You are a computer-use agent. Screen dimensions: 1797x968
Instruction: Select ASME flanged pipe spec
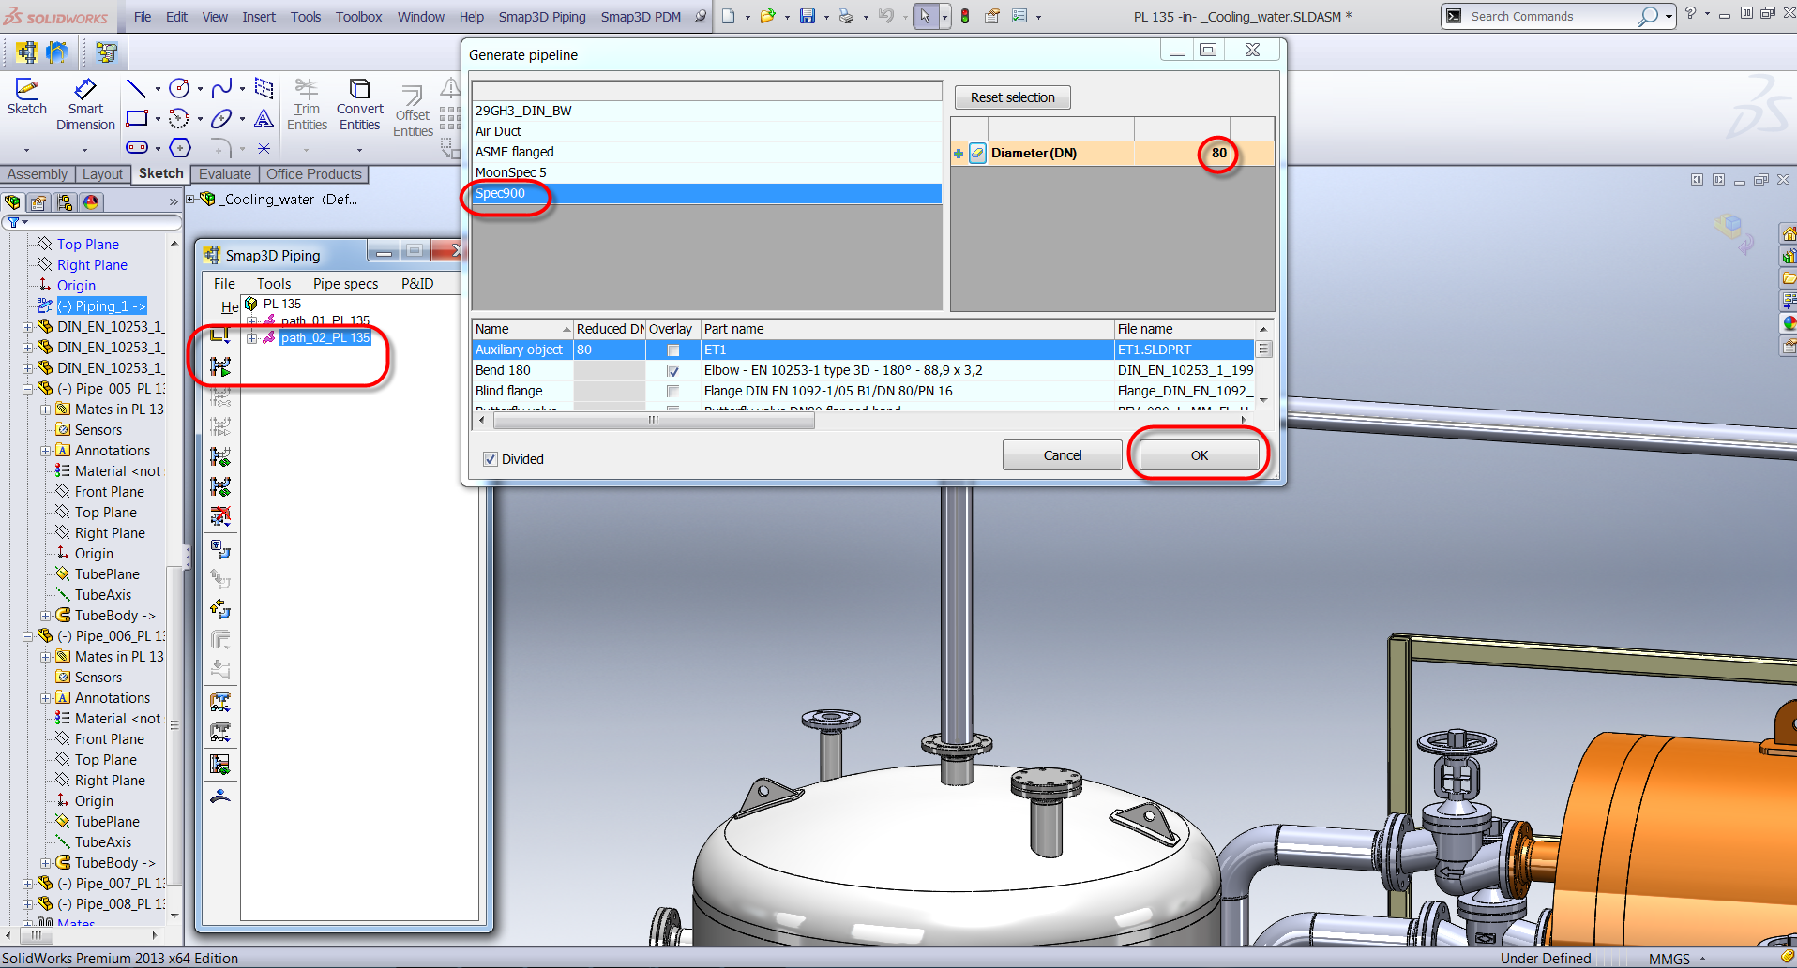[x=515, y=152]
